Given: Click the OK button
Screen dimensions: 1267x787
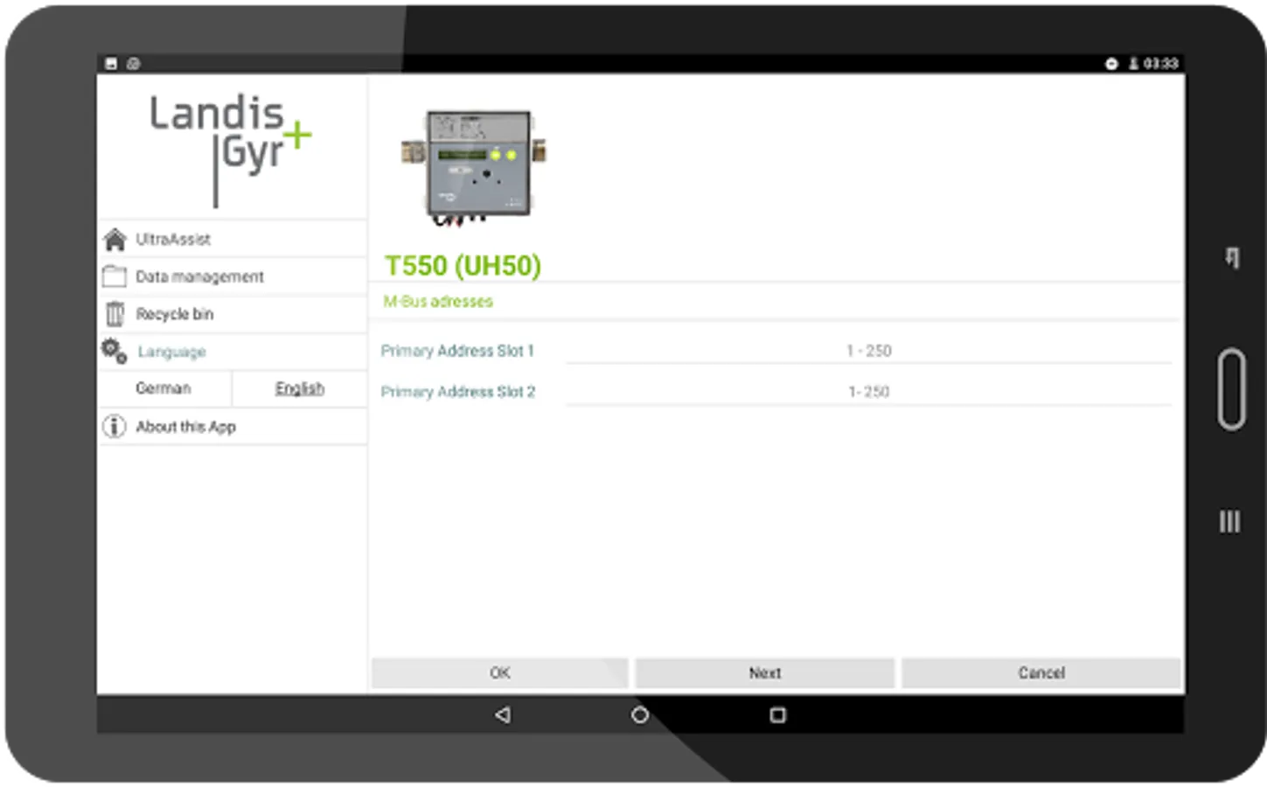Looking at the screenshot, I should click(x=500, y=672).
